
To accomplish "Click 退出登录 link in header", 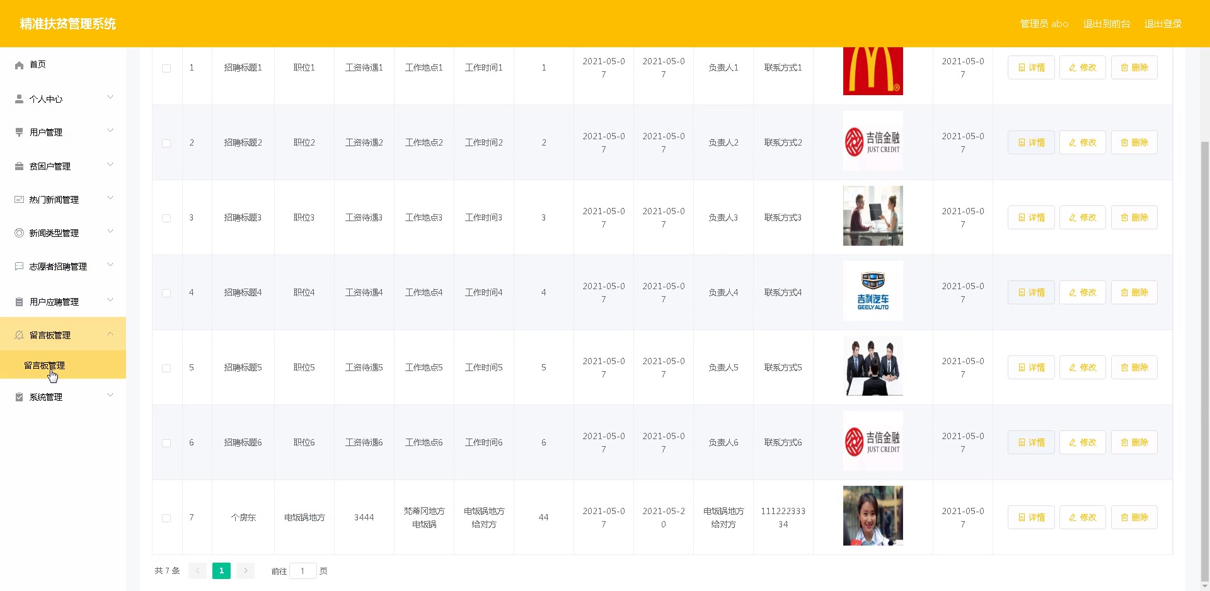I will (1163, 24).
